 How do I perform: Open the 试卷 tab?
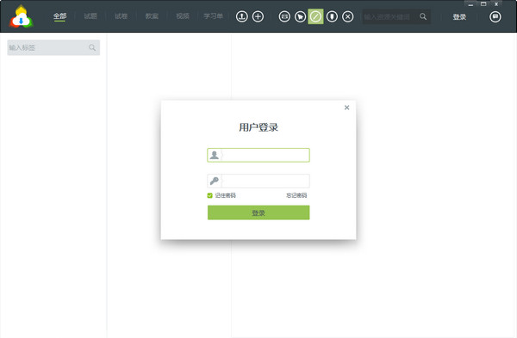(x=121, y=16)
